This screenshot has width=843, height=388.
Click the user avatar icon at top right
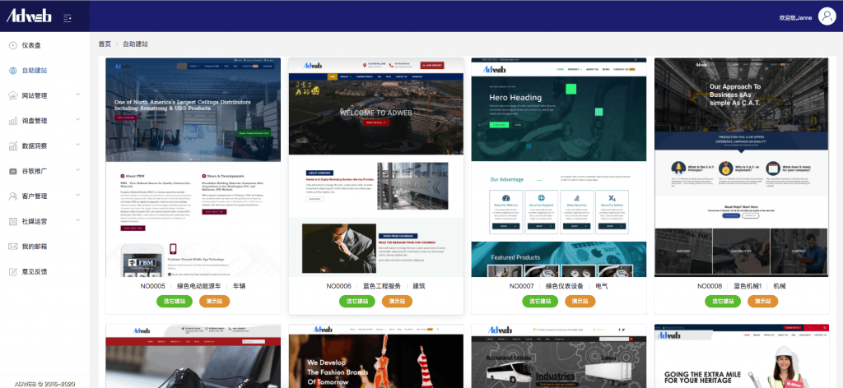coord(827,16)
